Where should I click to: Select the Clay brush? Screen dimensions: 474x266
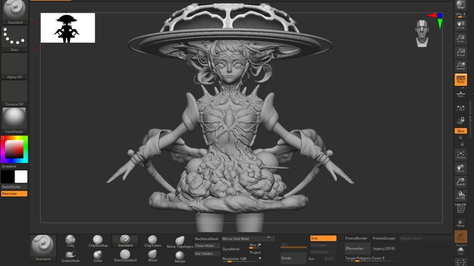[x=70, y=241]
